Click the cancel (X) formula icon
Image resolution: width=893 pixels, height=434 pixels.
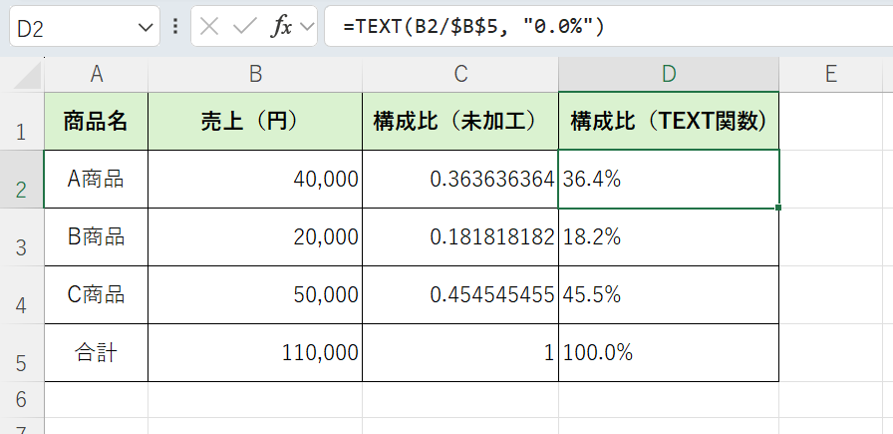coord(209,26)
